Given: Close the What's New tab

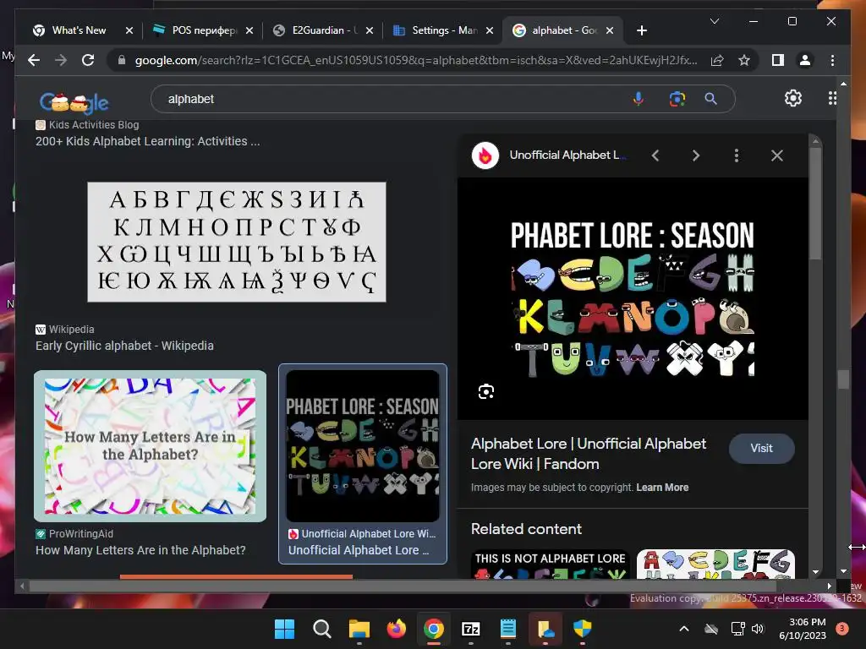Looking at the screenshot, I should [129, 30].
